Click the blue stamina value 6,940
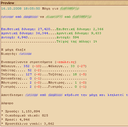 coord(23,37)
